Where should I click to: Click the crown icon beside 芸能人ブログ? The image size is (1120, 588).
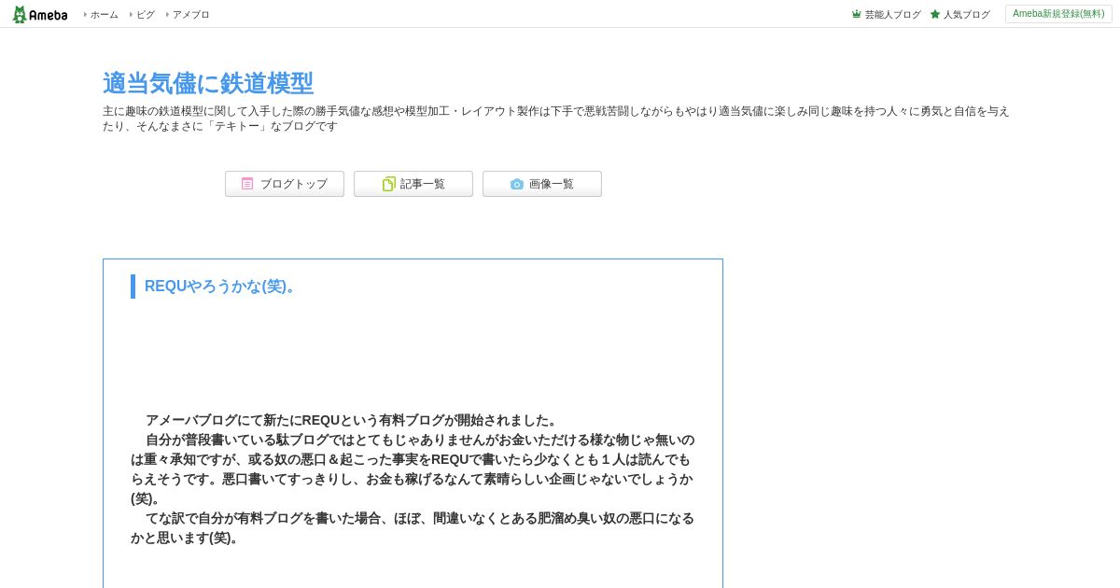pyautogui.click(x=856, y=14)
